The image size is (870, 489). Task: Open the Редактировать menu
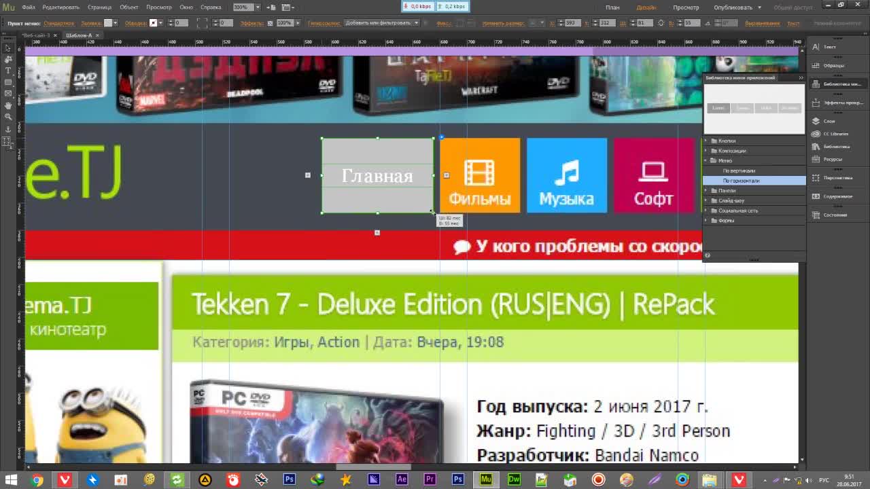click(x=61, y=7)
